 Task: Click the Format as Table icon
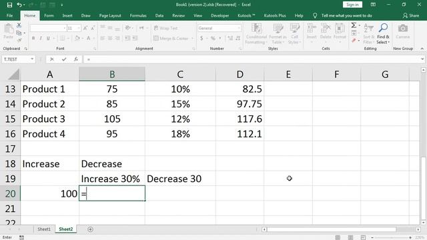[278, 28]
